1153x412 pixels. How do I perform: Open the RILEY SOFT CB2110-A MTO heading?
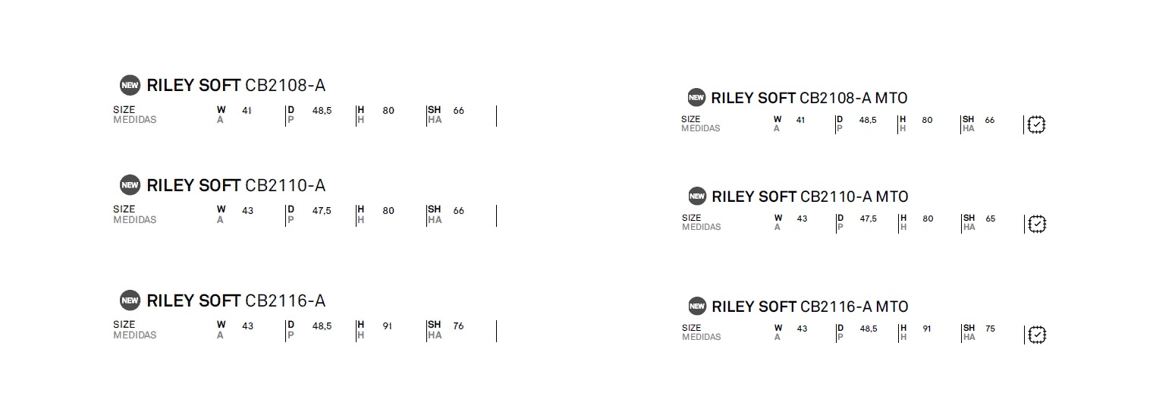809,197
